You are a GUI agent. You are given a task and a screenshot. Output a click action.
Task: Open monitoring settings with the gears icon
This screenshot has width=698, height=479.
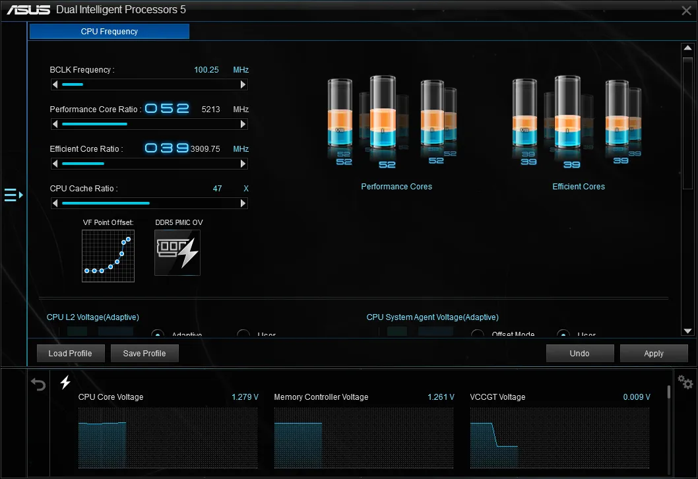(x=685, y=382)
